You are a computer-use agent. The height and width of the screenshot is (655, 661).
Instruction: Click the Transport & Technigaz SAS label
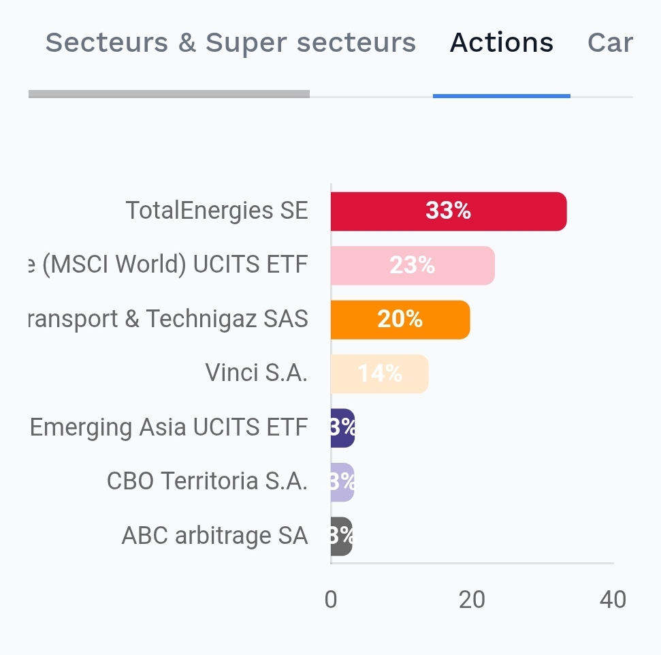click(x=168, y=318)
